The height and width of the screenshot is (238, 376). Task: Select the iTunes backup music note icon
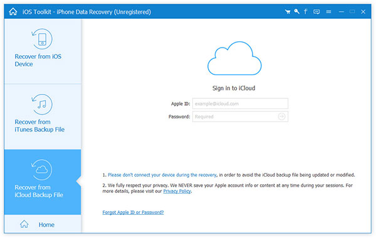tap(42, 104)
